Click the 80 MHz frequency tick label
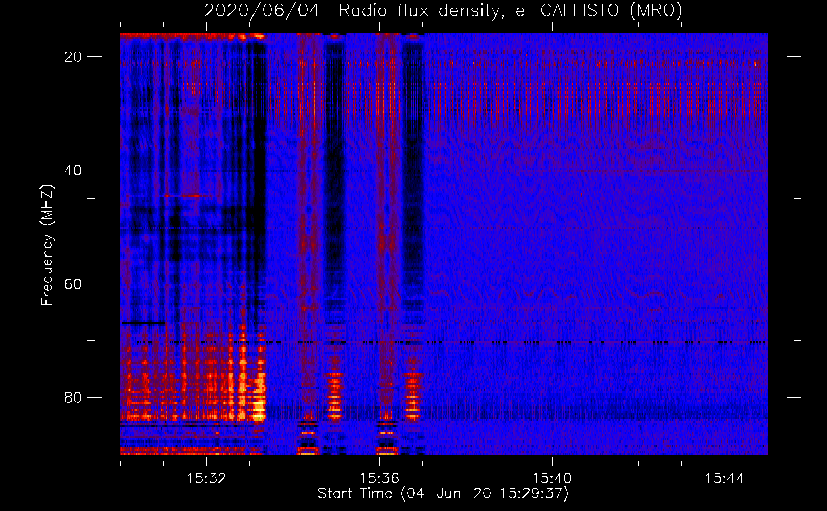Image resolution: width=827 pixels, height=511 pixels. click(x=73, y=398)
